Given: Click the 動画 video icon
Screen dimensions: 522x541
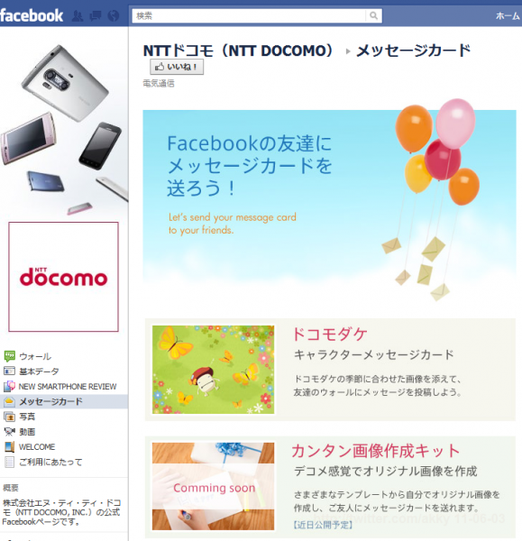Looking at the screenshot, I should [x=9, y=432].
